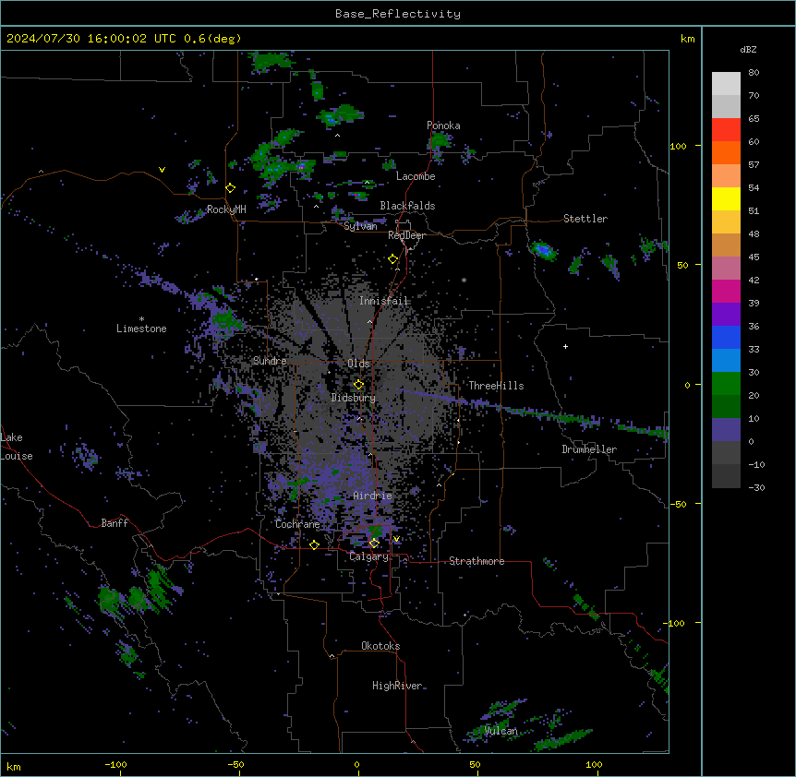
Task: Select the Lacombe city label
Action: (x=416, y=176)
